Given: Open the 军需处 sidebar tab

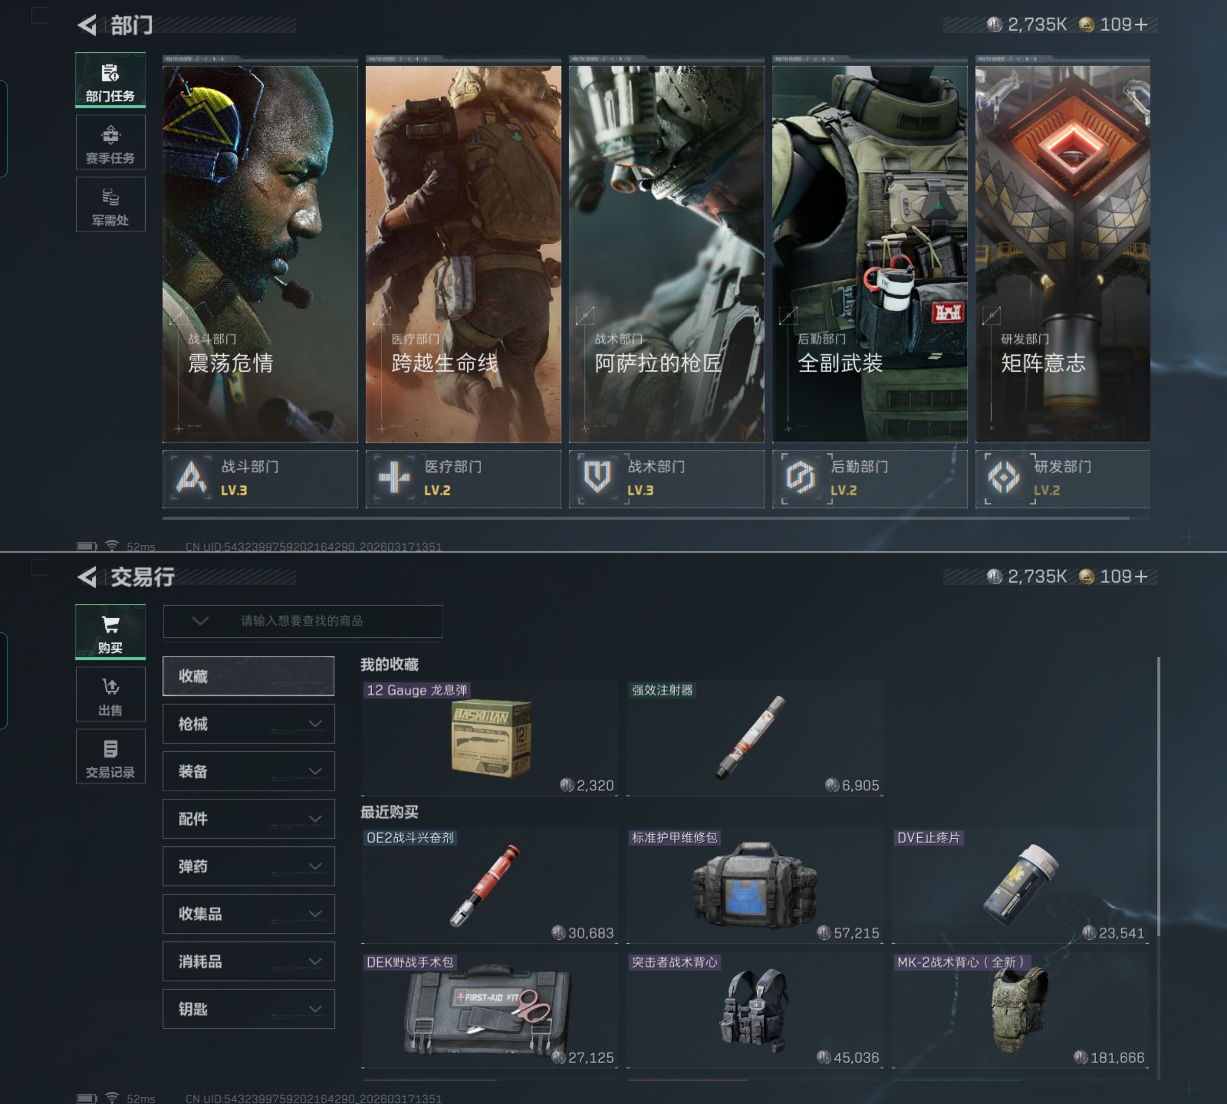Looking at the screenshot, I should point(110,205).
